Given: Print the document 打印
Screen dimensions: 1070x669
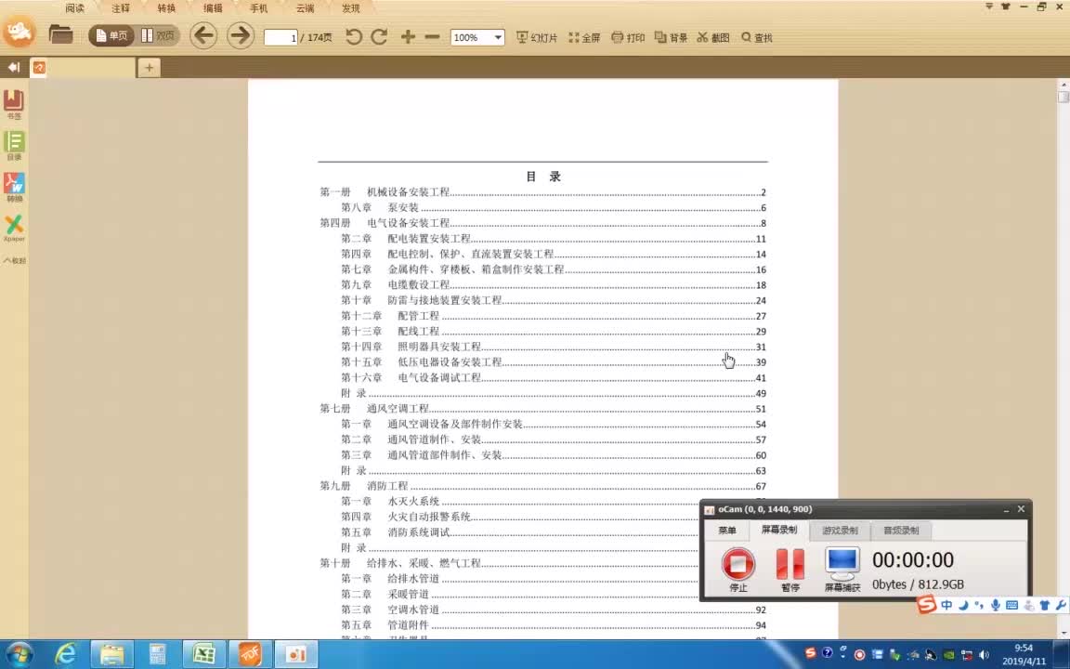Looking at the screenshot, I should coord(629,37).
